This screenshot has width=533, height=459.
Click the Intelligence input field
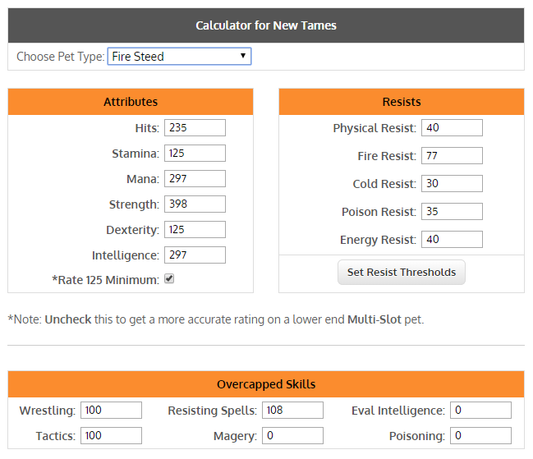click(x=195, y=255)
